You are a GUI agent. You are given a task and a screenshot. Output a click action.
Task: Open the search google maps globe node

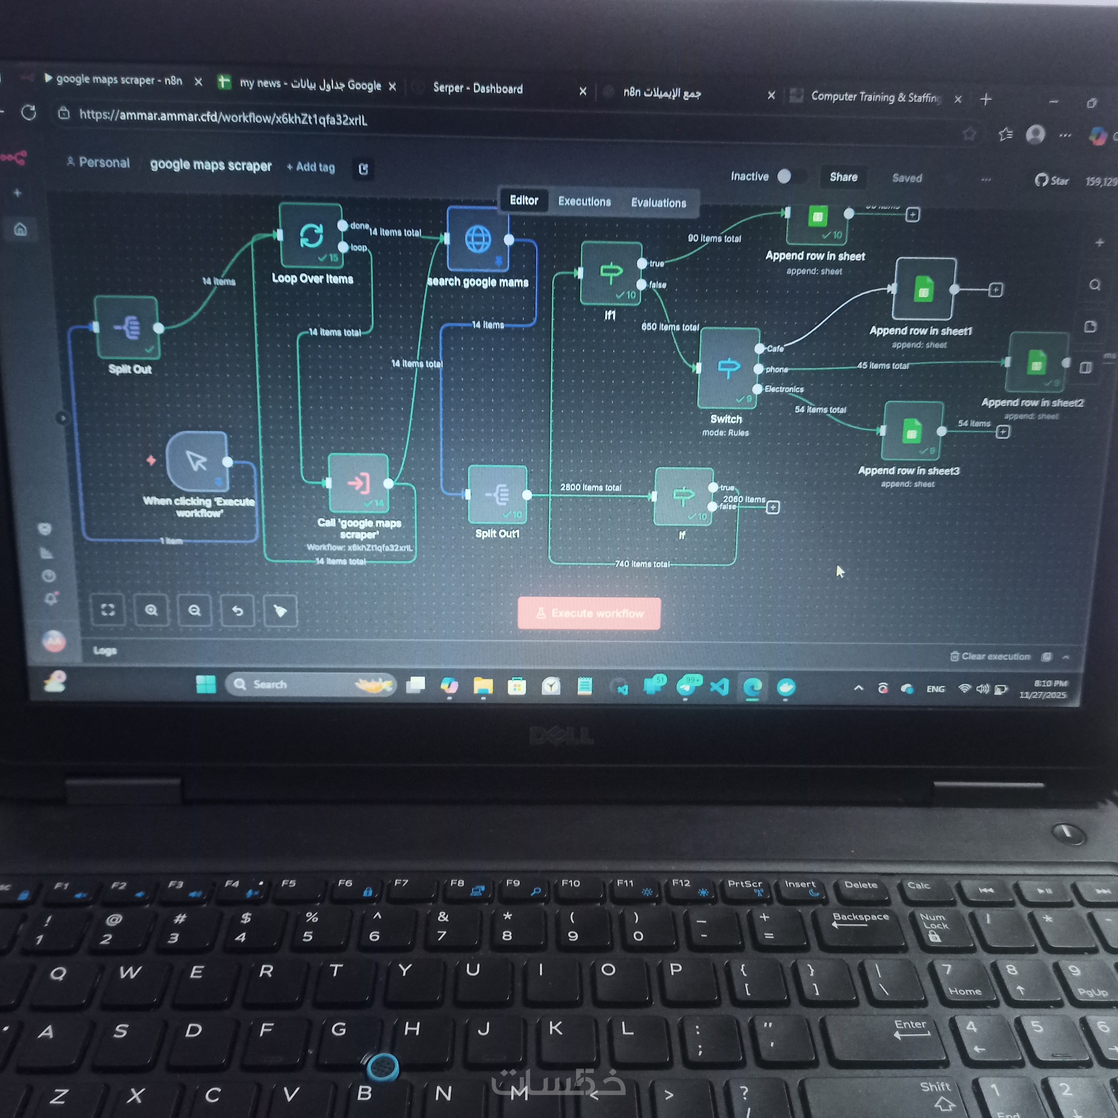pyautogui.click(x=478, y=239)
